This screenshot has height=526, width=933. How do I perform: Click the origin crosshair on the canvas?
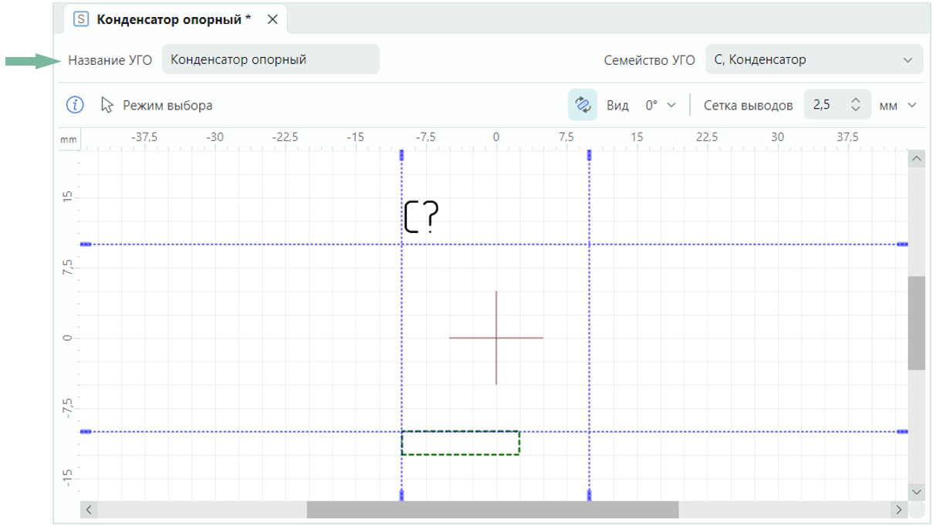pos(496,338)
